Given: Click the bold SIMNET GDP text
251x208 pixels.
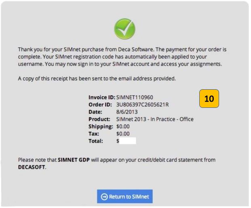Looking at the screenshot, I should tap(74, 160).
